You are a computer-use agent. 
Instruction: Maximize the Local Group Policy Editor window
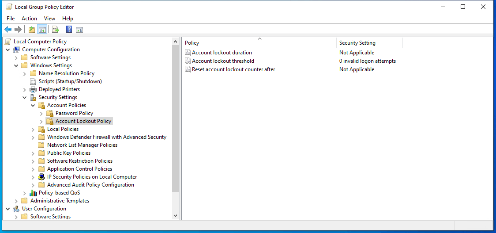[x=463, y=7]
